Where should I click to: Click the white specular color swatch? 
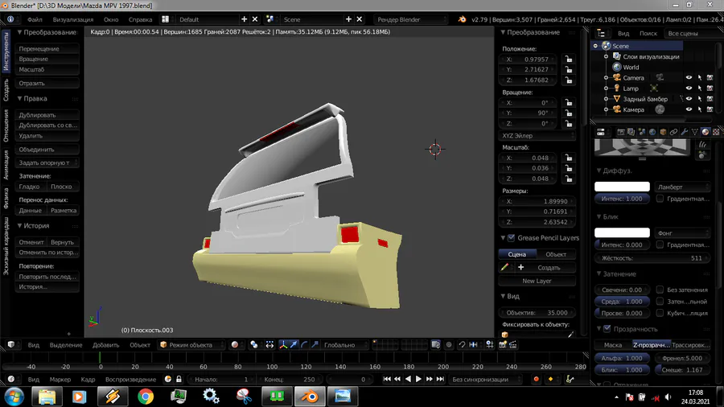click(622, 232)
